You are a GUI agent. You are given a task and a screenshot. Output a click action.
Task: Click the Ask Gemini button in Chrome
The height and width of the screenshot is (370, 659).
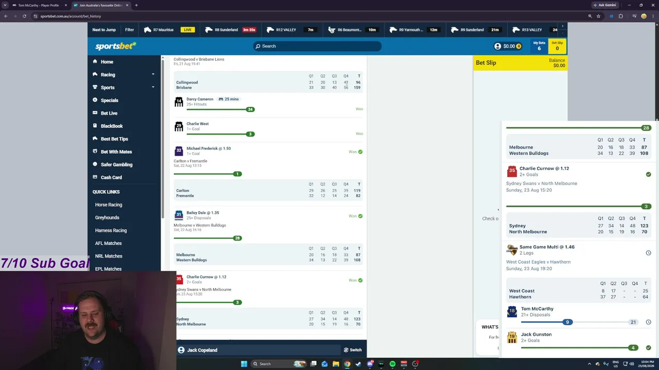[x=605, y=5]
